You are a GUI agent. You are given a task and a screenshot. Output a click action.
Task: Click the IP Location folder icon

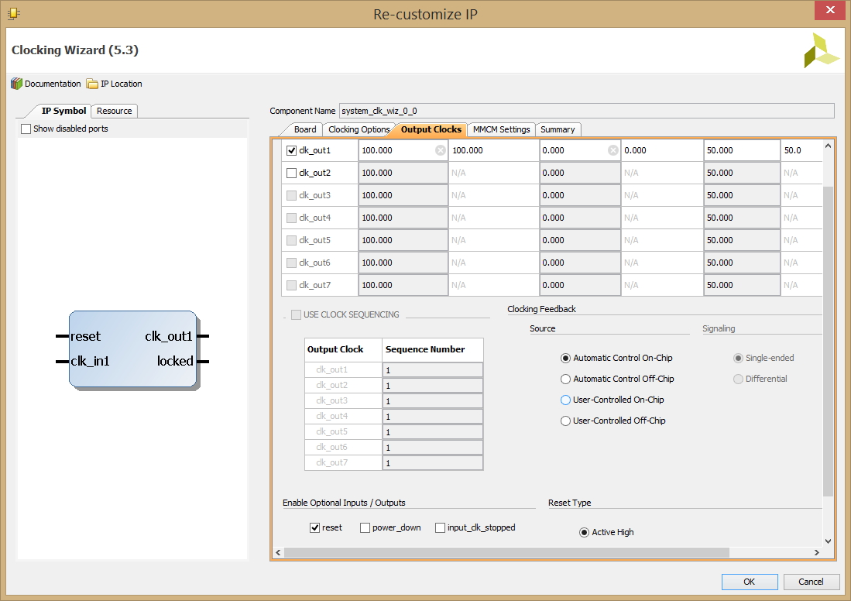click(92, 84)
